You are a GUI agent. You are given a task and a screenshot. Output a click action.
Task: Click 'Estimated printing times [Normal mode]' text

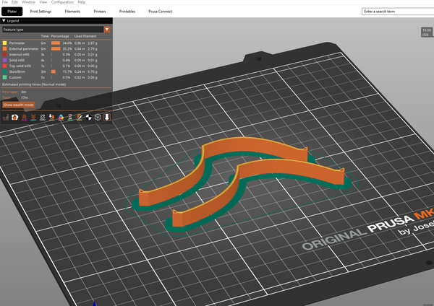(34, 84)
